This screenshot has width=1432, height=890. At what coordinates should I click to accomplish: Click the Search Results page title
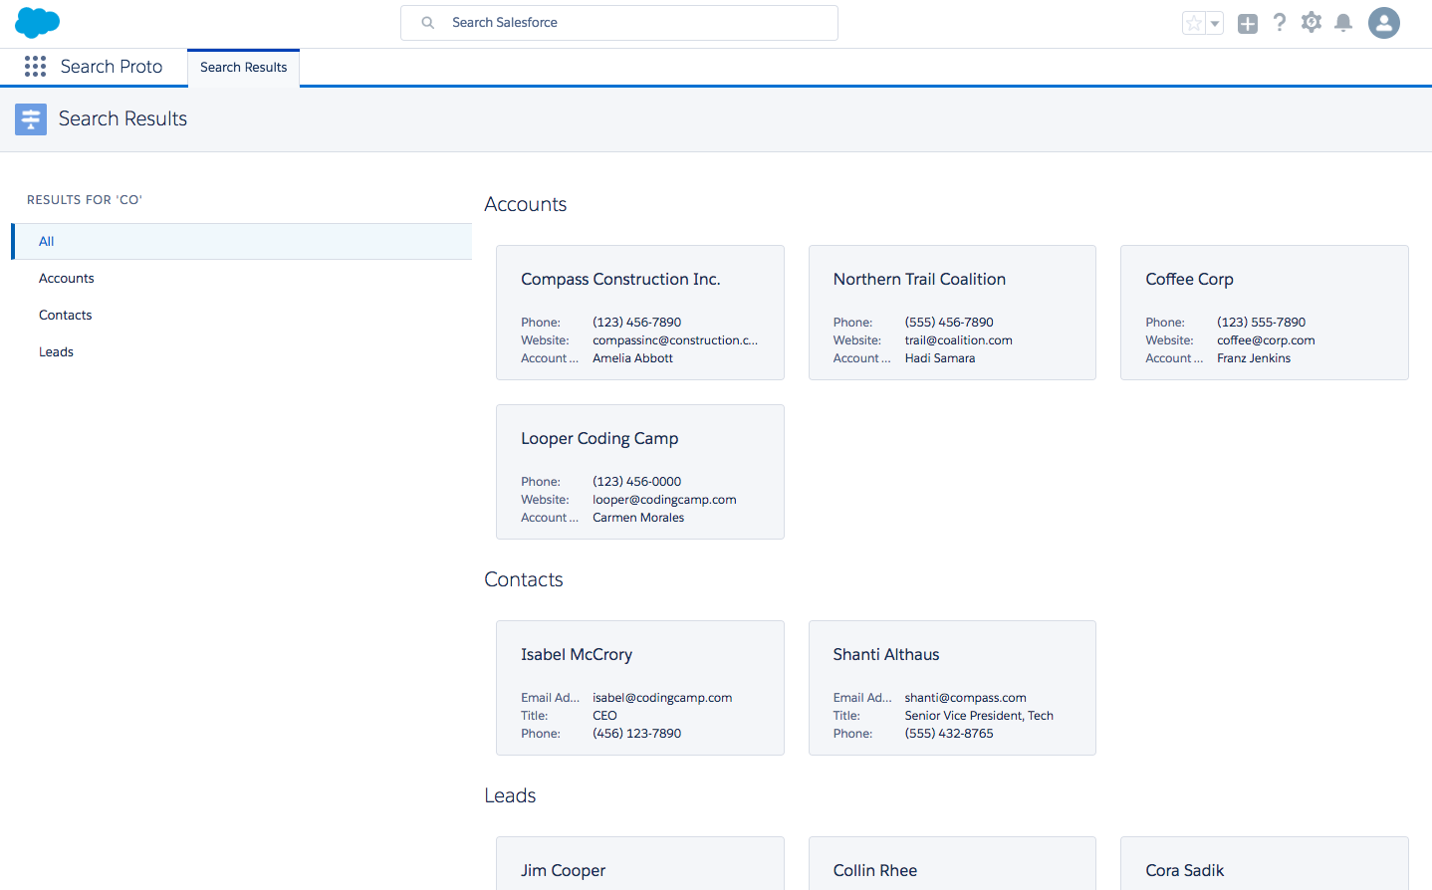(122, 119)
